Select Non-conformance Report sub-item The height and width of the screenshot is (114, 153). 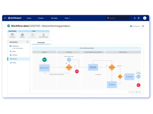tap(18, 48)
